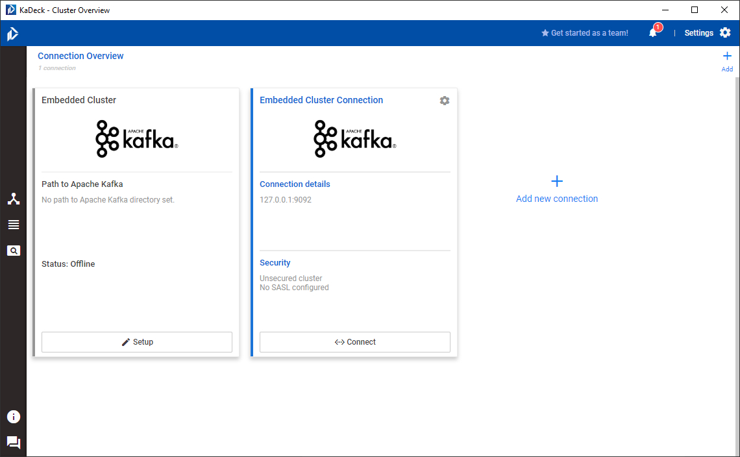Click the Path to Apache Kafka heading
This screenshot has height=457, width=740.
click(x=82, y=184)
